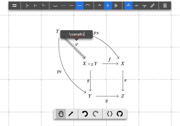Activate the hand pan tool
The image size is (180, 126).
pos(61,114)
